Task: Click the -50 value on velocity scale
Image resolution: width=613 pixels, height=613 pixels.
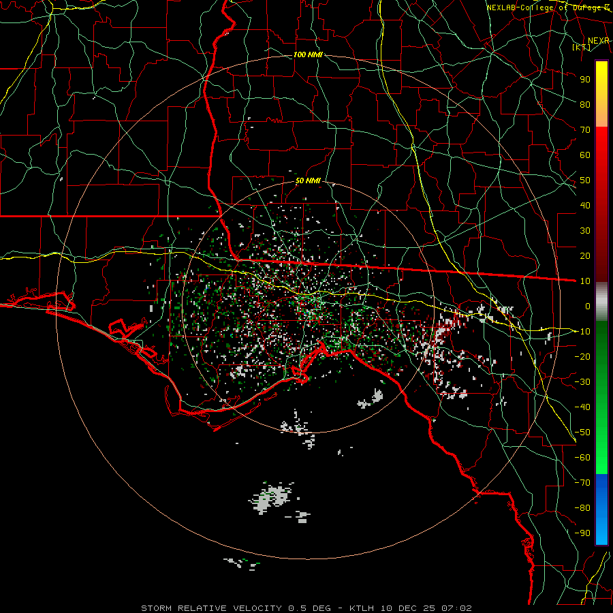Action: (x=582, y=433)
